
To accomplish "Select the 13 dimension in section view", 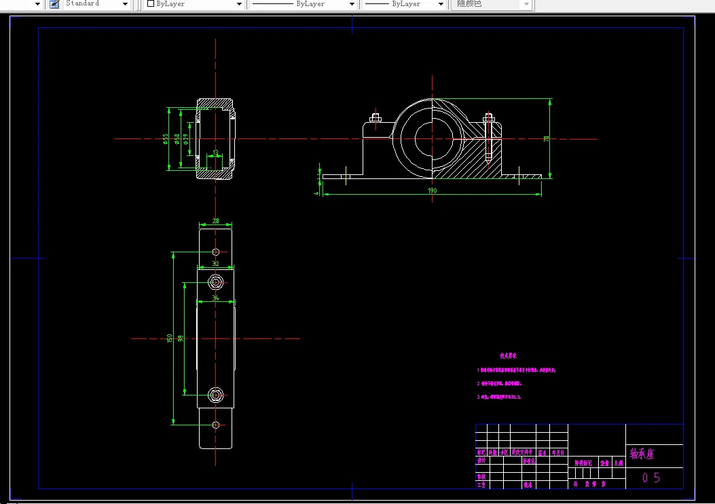I will pyautogui.click(x=216, y=153).
